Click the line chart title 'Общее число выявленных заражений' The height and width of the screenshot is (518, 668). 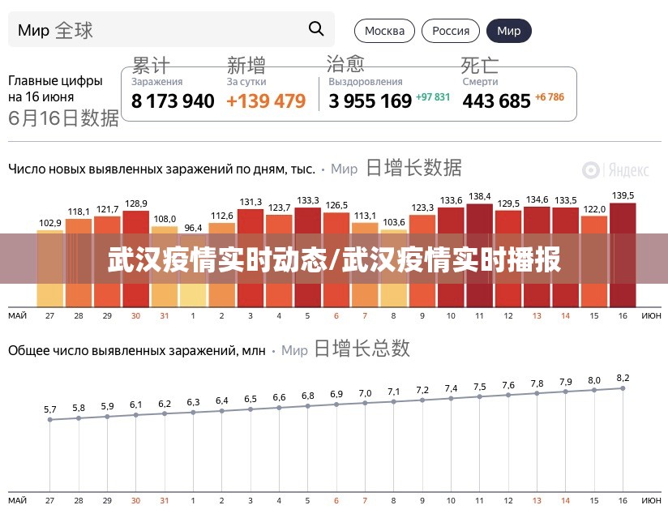click(x=137, y=350)
